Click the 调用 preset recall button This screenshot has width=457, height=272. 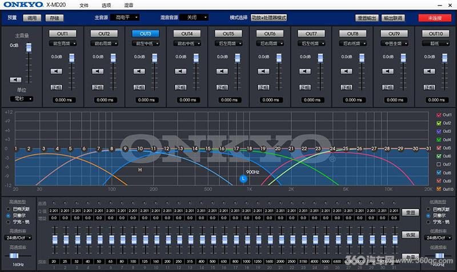coord(32,18)
